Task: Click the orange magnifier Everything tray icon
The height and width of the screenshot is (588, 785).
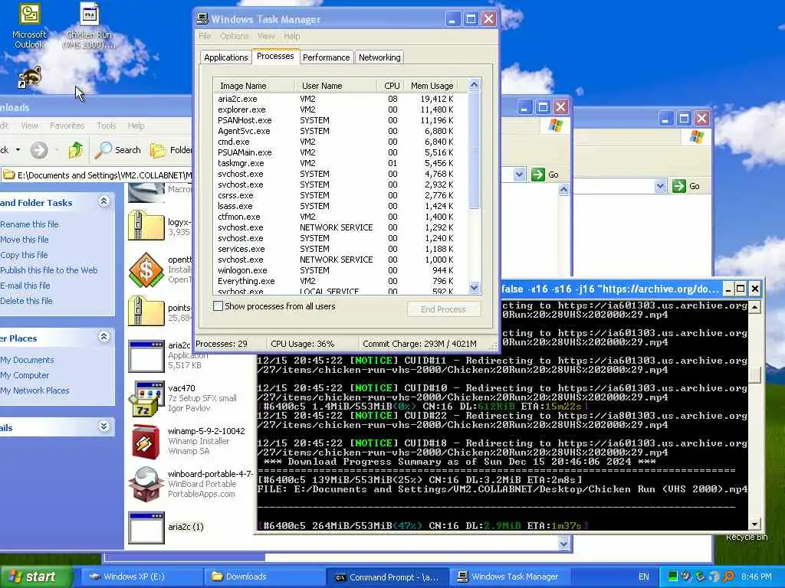Action: pos(728,577)
